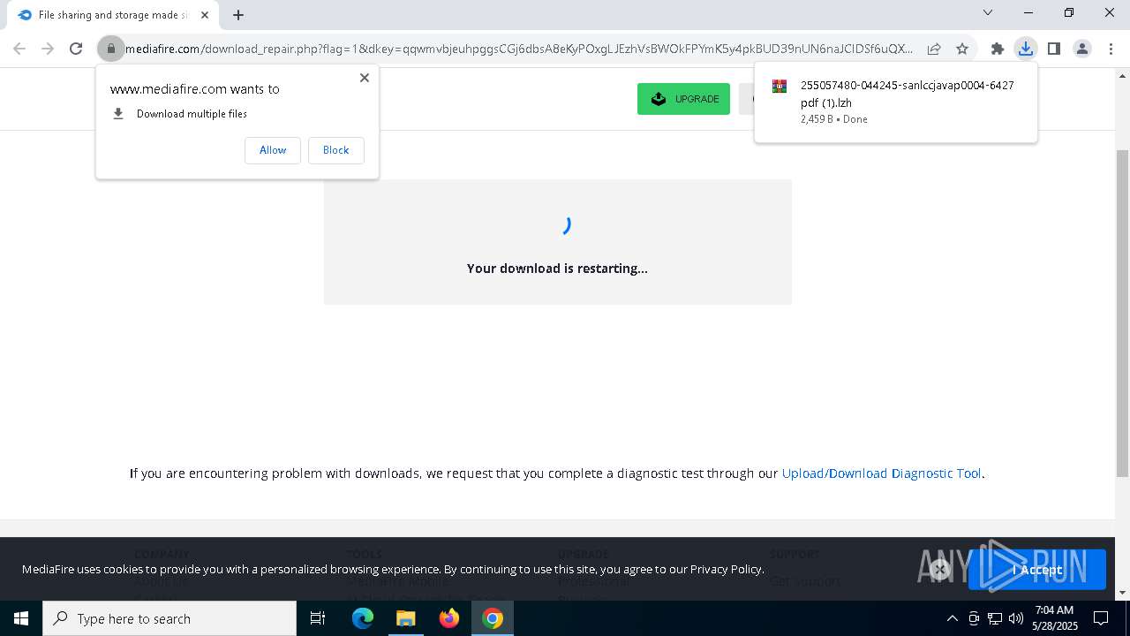1130x636 pixels.
Task: Reload the page with the refresh icon
Action: [76, 49]
